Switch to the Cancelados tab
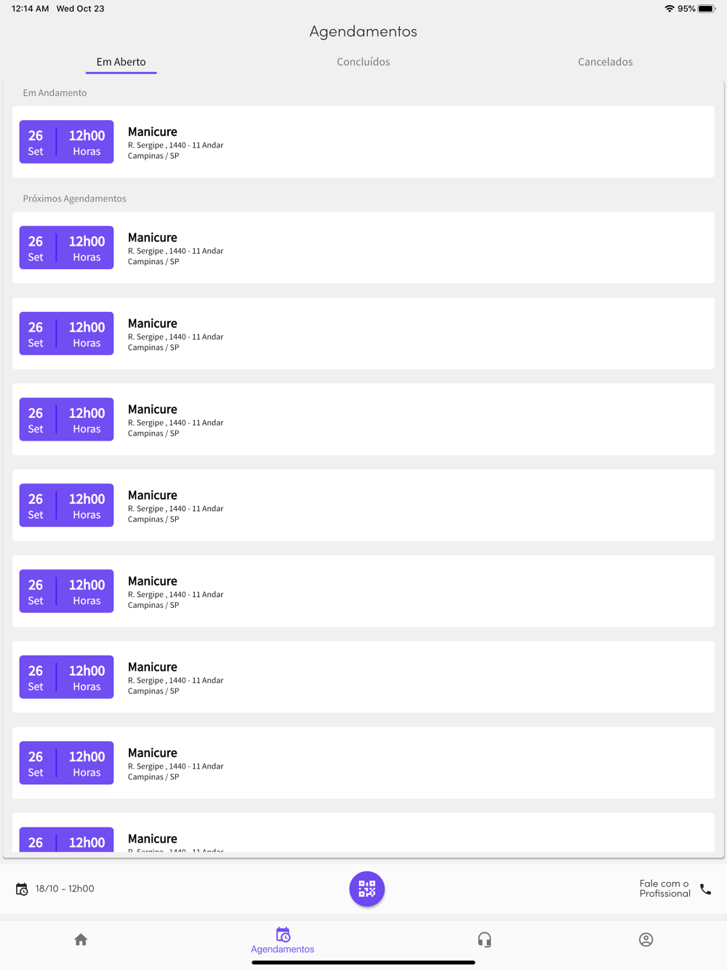 (605, 62)
